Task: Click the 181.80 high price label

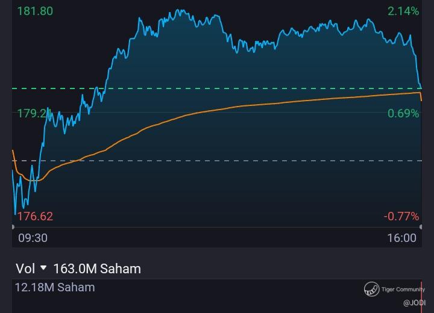Action: point(35,11)
